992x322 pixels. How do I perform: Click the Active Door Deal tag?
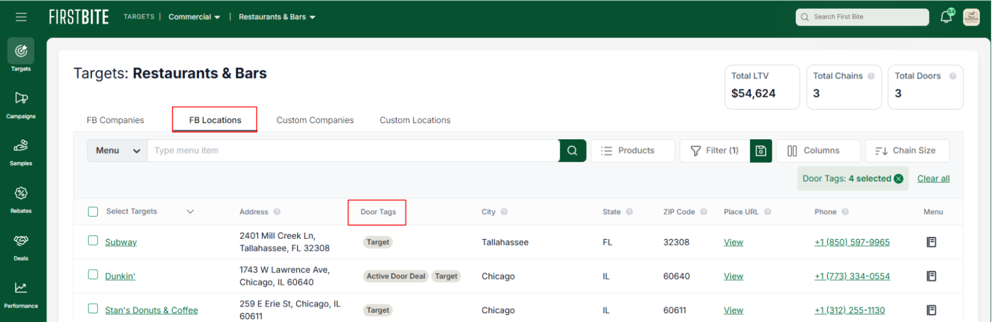pos(396,276)
